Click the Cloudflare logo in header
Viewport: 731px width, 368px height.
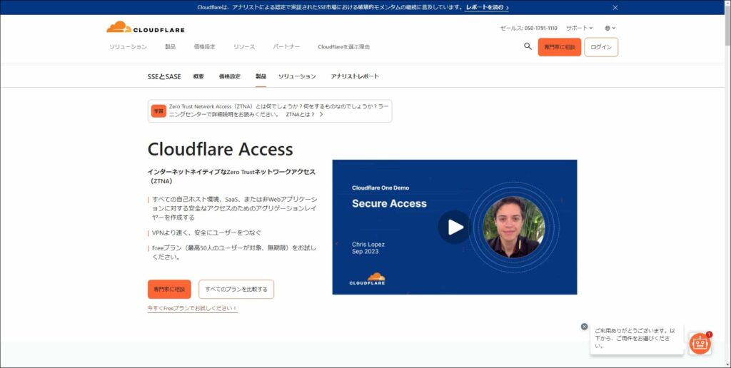click(x=145, y=28)
